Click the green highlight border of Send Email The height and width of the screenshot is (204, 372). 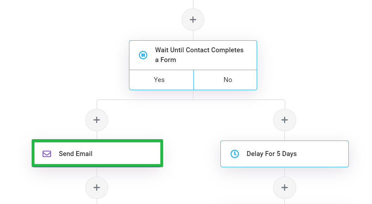tap(97, 141)
